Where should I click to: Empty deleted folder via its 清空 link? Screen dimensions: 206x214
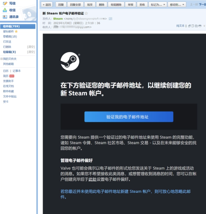(x=31, y=47)
